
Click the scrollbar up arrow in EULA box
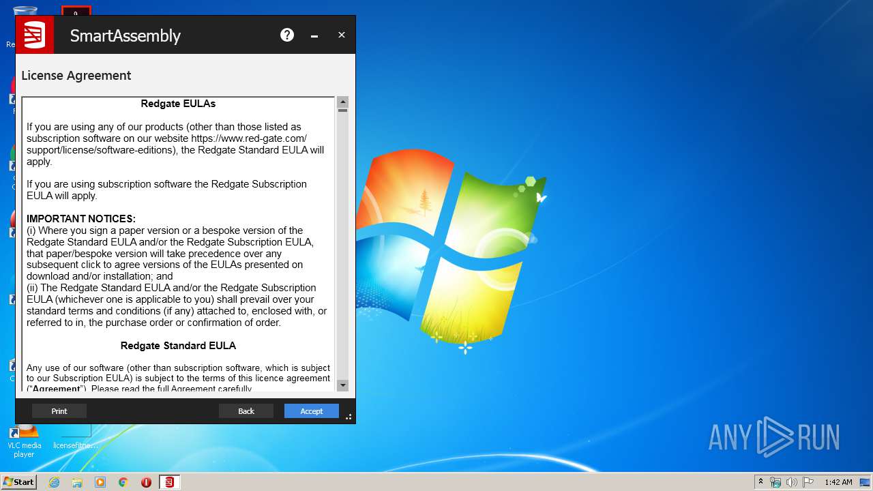[343, 102]
